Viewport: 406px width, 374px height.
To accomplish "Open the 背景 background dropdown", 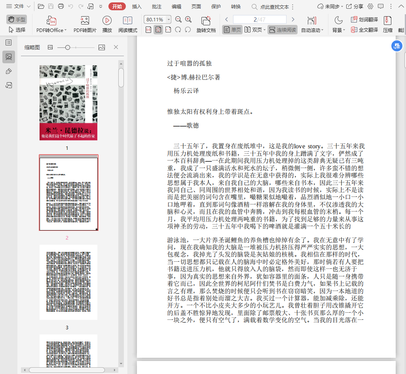I will click(338, 25).
